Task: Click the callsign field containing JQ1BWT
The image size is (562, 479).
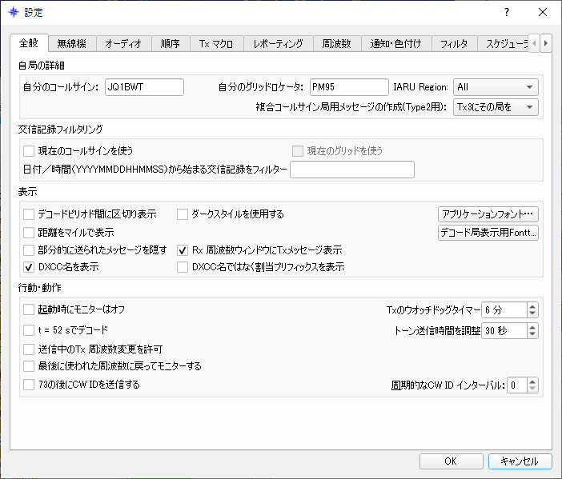Action: pyautogui.click(x=144, y=87)
